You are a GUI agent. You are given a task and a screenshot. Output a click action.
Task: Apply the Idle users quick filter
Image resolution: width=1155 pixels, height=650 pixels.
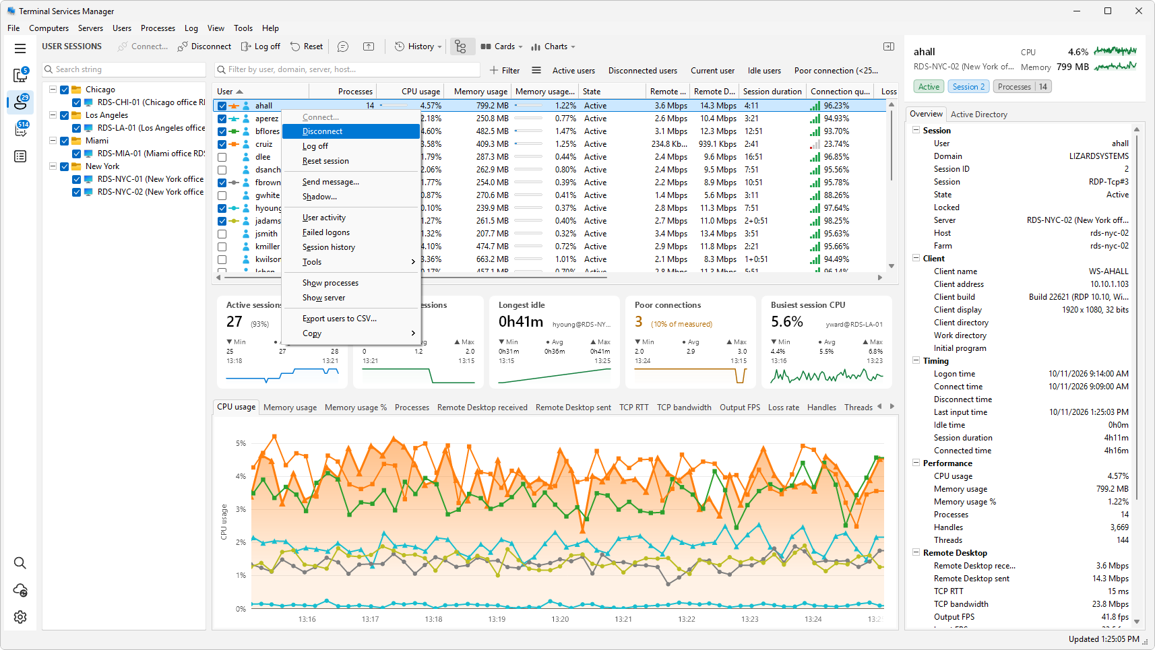[x=764, y=70]
